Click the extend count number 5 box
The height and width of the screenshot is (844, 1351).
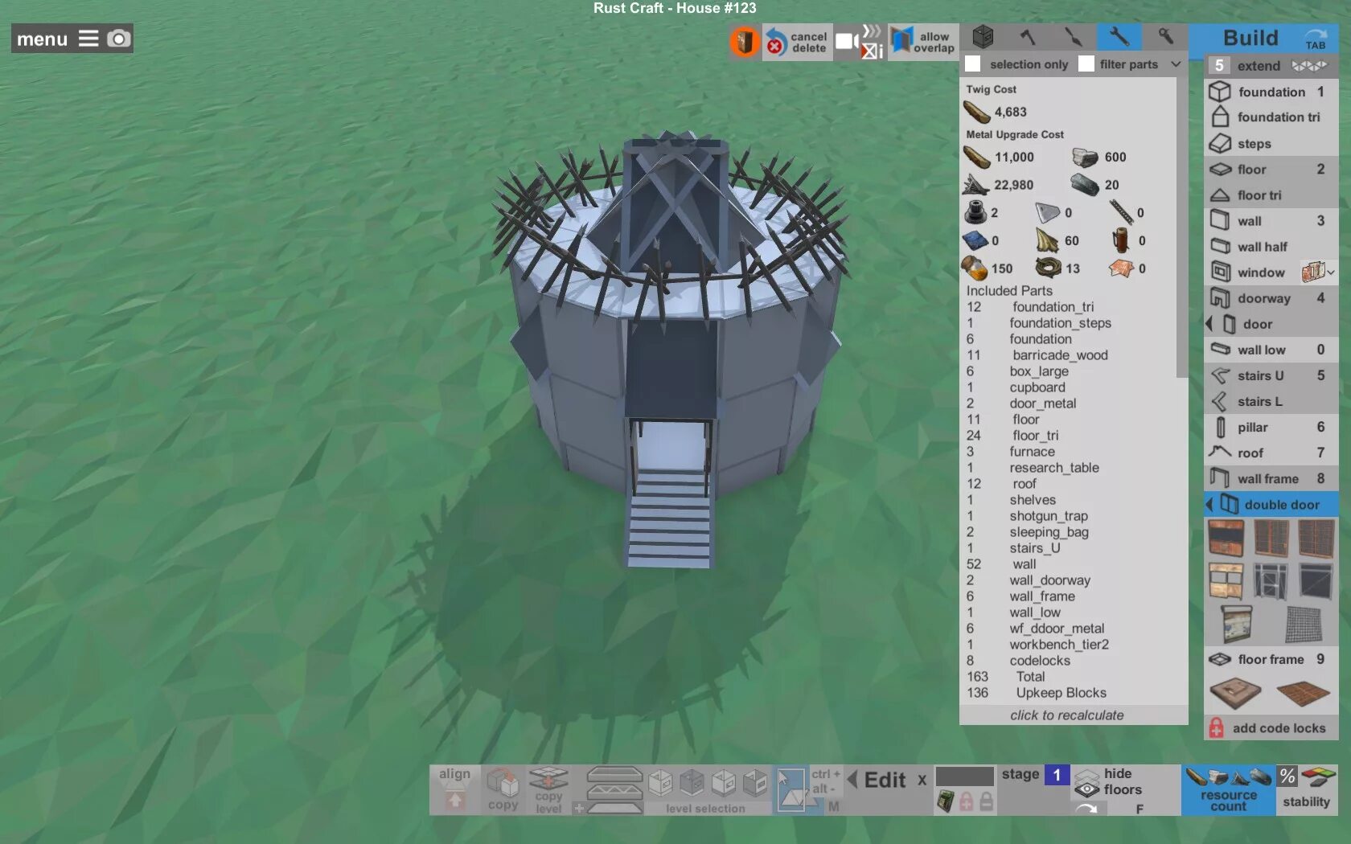click(x=1219, y=66)
